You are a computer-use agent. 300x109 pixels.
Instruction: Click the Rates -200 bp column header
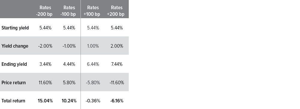[44, 11]
